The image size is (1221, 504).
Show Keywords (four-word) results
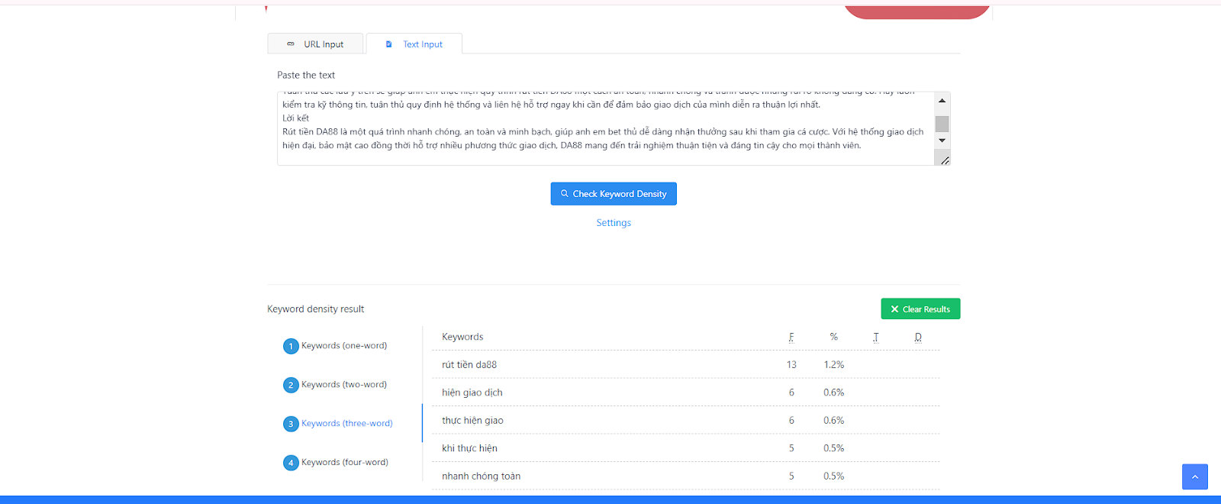(x=345, y=463)
